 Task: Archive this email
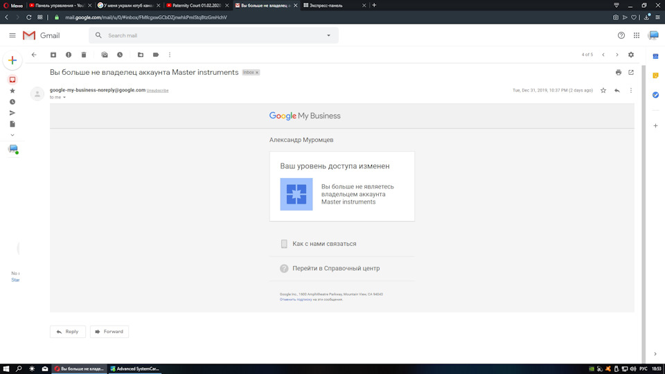coord(53,55)
